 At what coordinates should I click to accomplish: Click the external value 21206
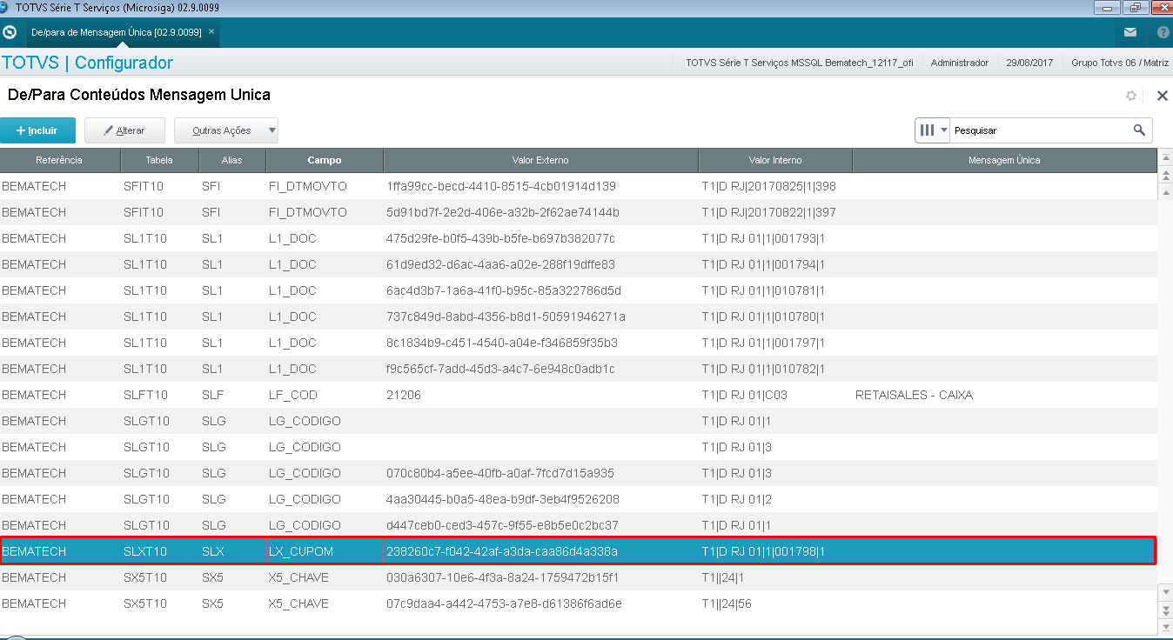coord(404,395)
